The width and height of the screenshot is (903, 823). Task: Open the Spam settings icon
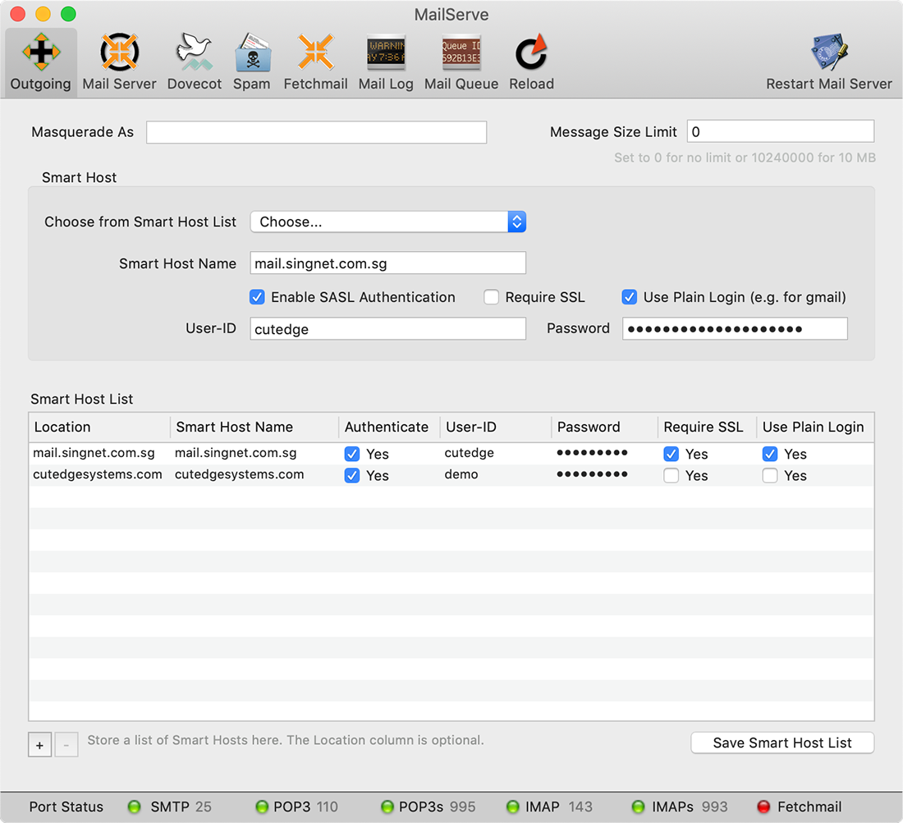tap(251, 53)
